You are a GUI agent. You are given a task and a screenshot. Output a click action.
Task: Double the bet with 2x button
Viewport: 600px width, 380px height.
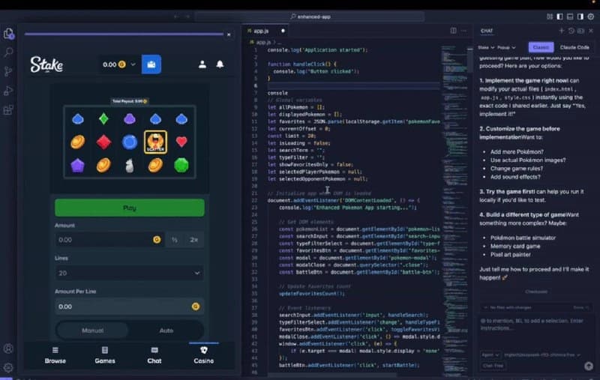coord(193,240)
